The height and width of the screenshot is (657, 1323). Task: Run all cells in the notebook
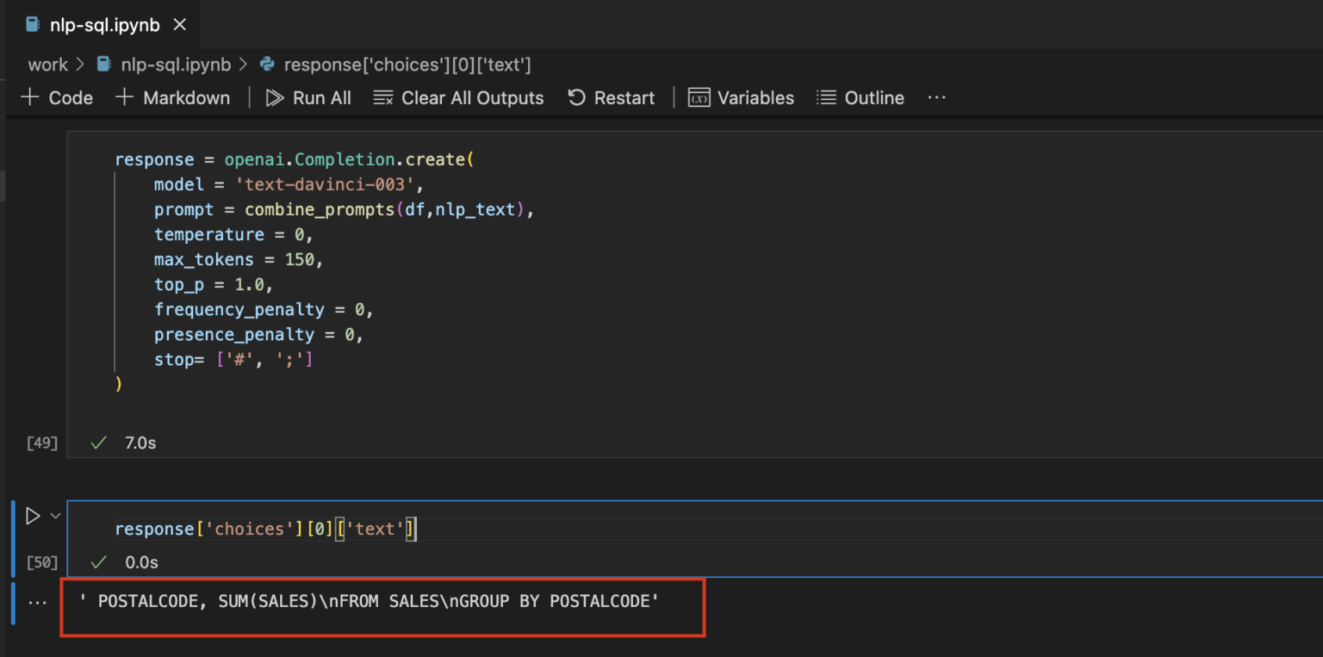(308, 97)
